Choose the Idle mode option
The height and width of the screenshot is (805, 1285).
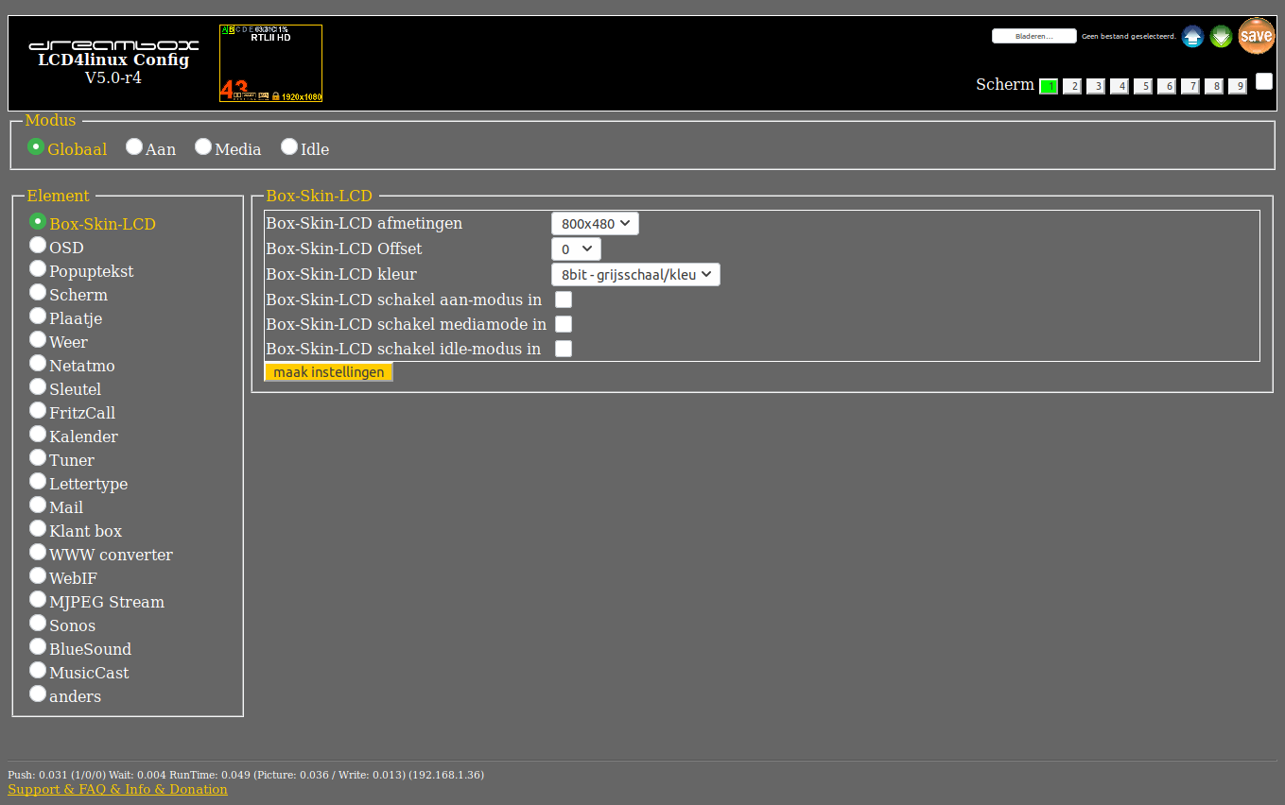(289, 147)
